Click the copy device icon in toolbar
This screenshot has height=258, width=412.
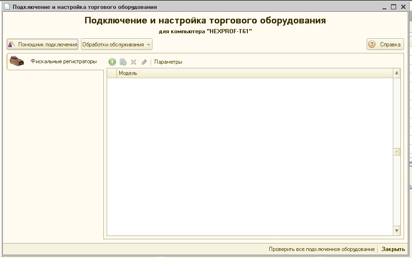(123, 62)
